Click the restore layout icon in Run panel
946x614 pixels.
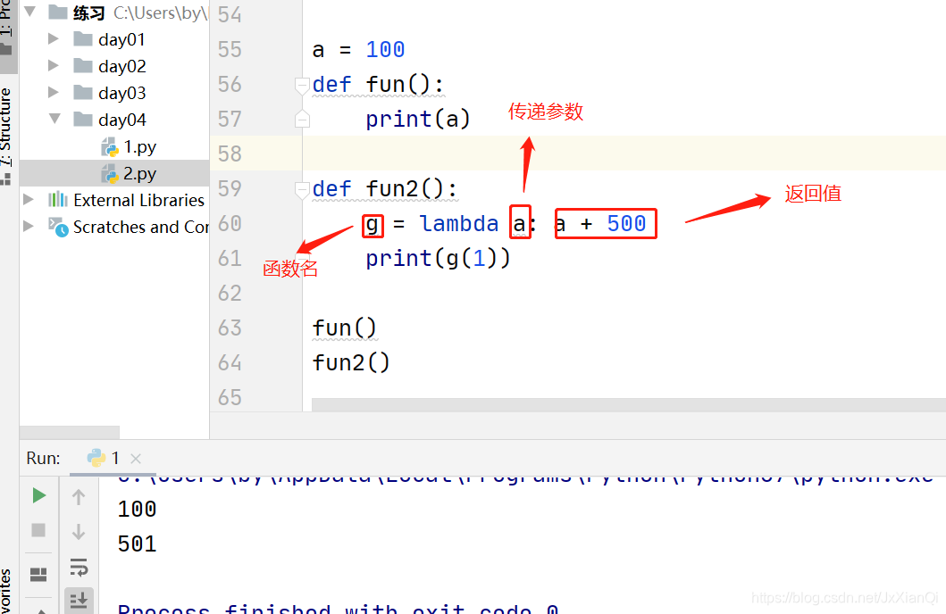coord(38,574)
